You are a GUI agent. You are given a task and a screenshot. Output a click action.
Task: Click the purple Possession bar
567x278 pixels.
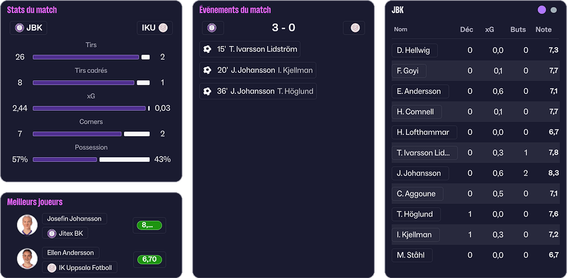[65, 160]
